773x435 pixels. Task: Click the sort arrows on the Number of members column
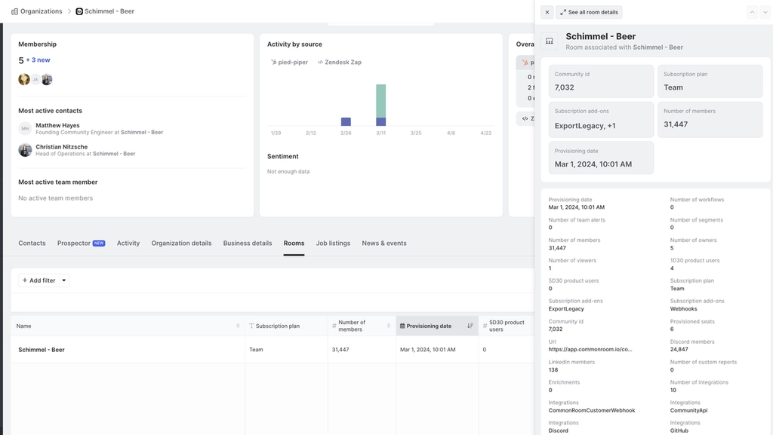coord(389,326)
